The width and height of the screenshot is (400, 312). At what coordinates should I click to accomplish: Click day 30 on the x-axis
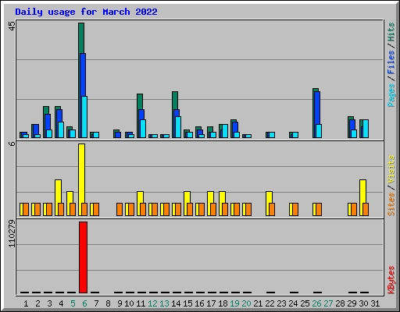(x=363, y=303)
